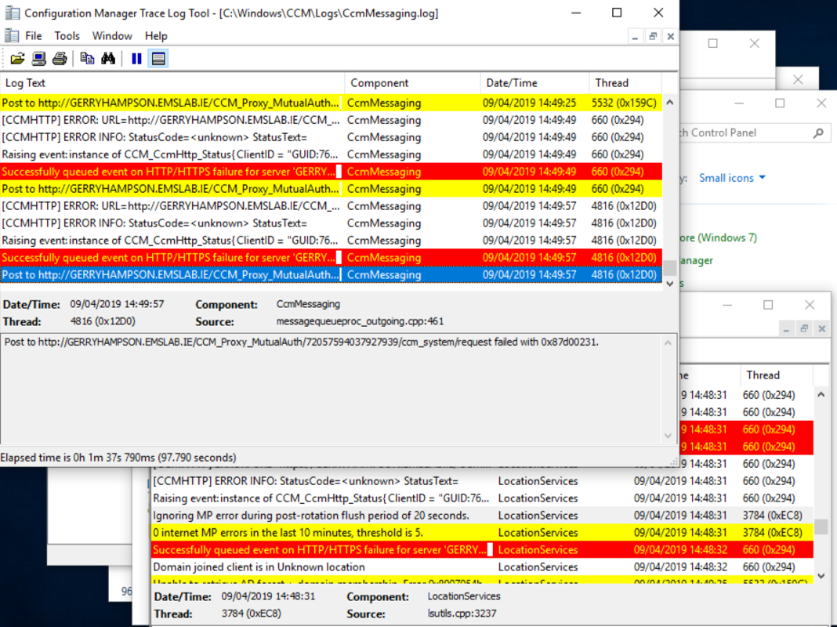Select LocationServices Raising event row at 14:48:31
The width and height of the screenshot is (837, 627).
coord(483,498)
